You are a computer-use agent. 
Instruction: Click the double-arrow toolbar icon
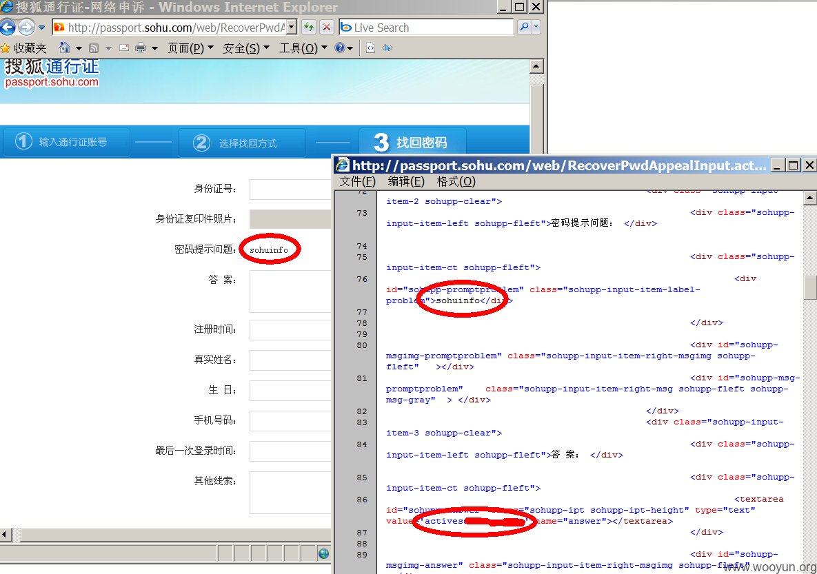tap(387, 48)
